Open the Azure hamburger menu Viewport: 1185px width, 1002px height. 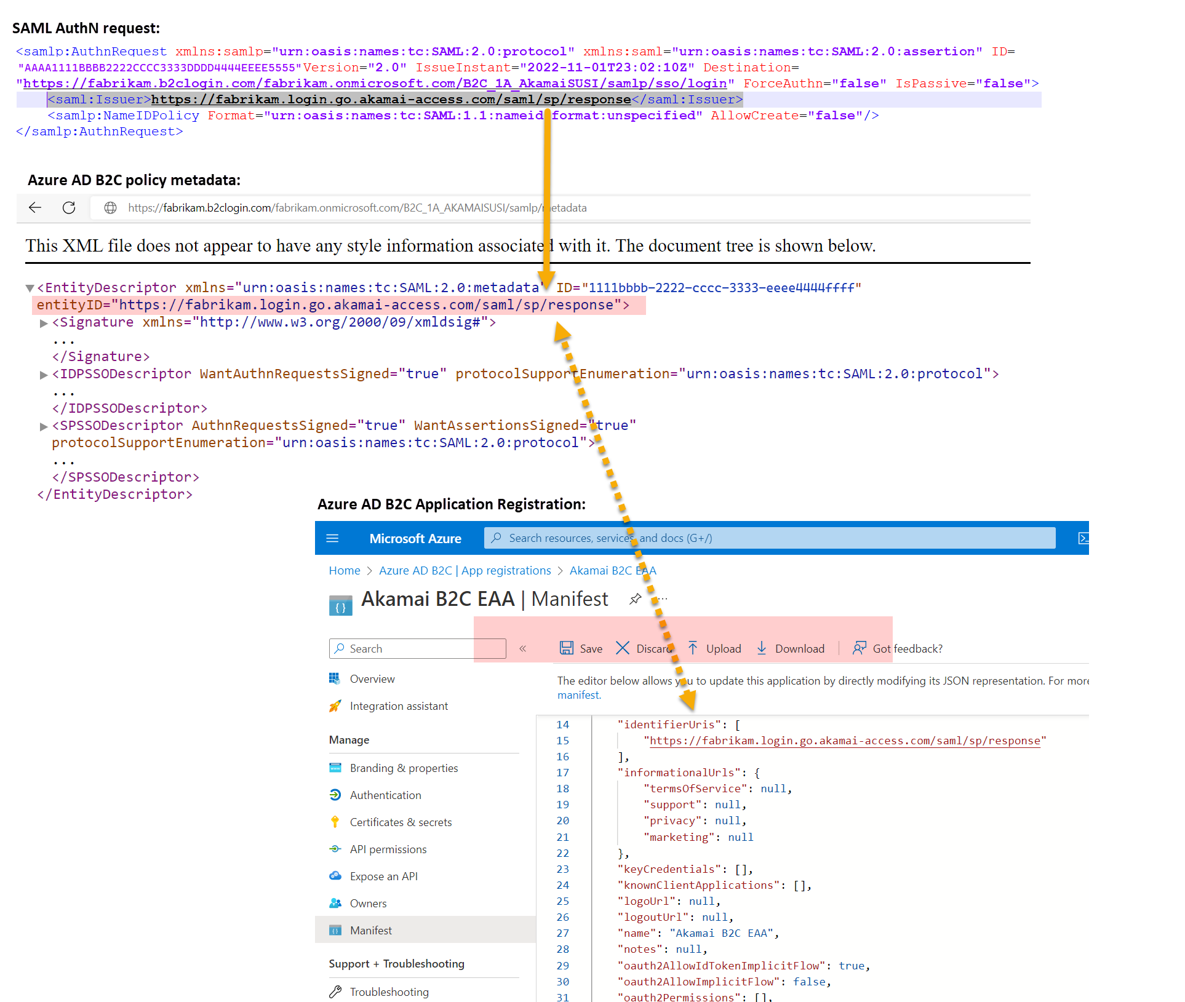pyautogui.click(x=332, y=538)
